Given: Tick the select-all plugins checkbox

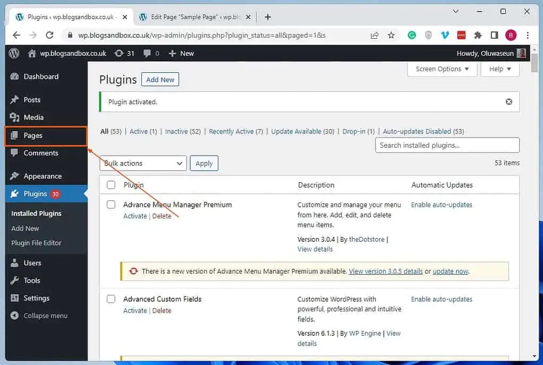Looking at the screenshot, I should click(111, 185).
